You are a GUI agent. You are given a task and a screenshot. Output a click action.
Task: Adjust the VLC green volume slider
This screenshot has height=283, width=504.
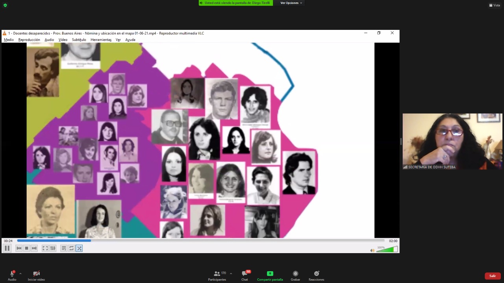pyautogui.click(x=387, y=250)
